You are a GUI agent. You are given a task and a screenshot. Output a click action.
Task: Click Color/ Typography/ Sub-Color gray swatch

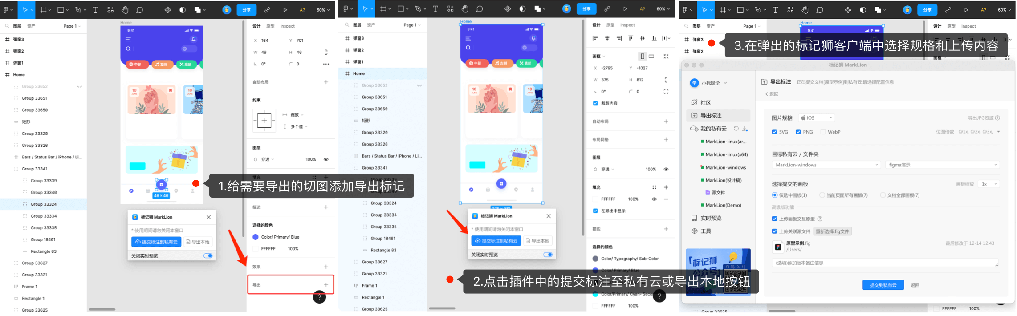click(595, 259)
